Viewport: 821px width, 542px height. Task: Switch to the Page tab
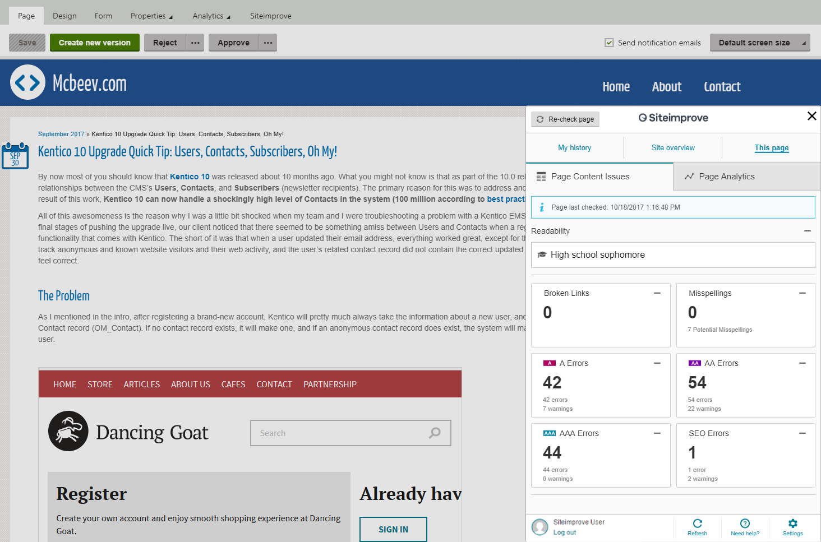(x=26, y=16)
